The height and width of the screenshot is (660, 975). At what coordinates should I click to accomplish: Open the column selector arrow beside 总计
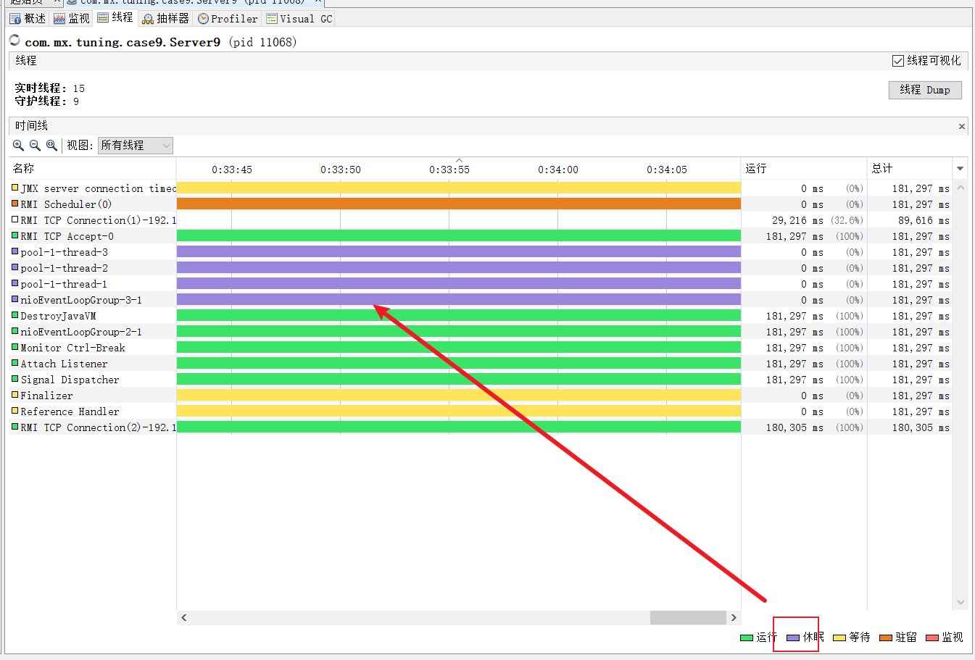click(960, 169)
